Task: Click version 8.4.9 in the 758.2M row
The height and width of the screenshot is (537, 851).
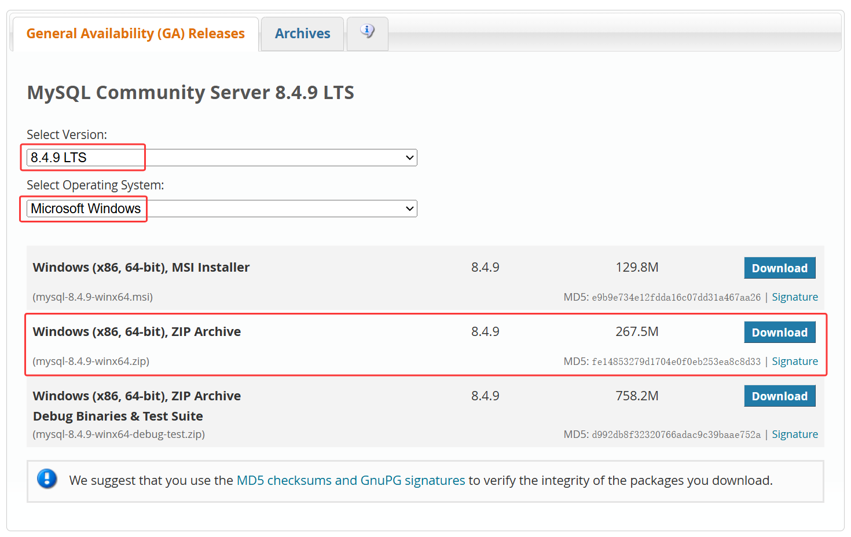Action: point(485,396)
